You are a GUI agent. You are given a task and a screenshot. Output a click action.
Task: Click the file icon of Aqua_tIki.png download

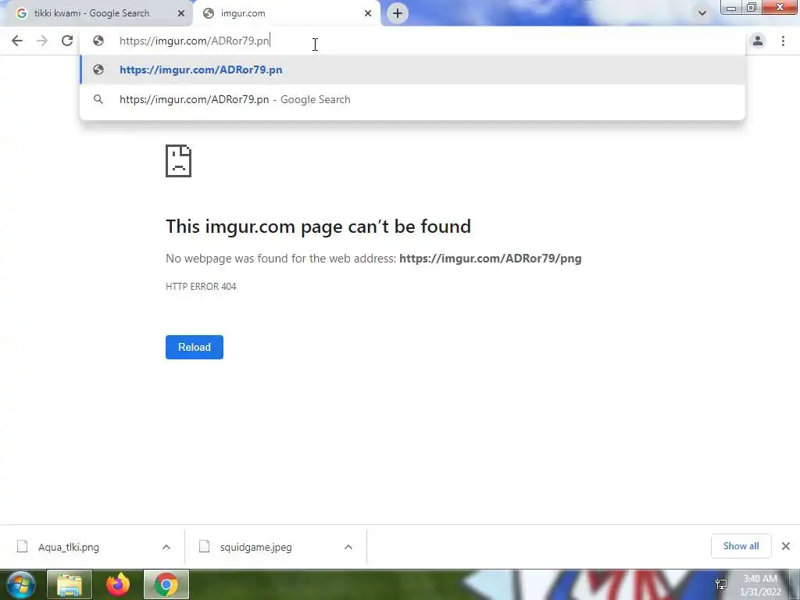22,546
